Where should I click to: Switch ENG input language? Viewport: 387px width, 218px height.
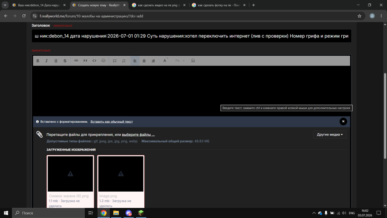point(352,213)
